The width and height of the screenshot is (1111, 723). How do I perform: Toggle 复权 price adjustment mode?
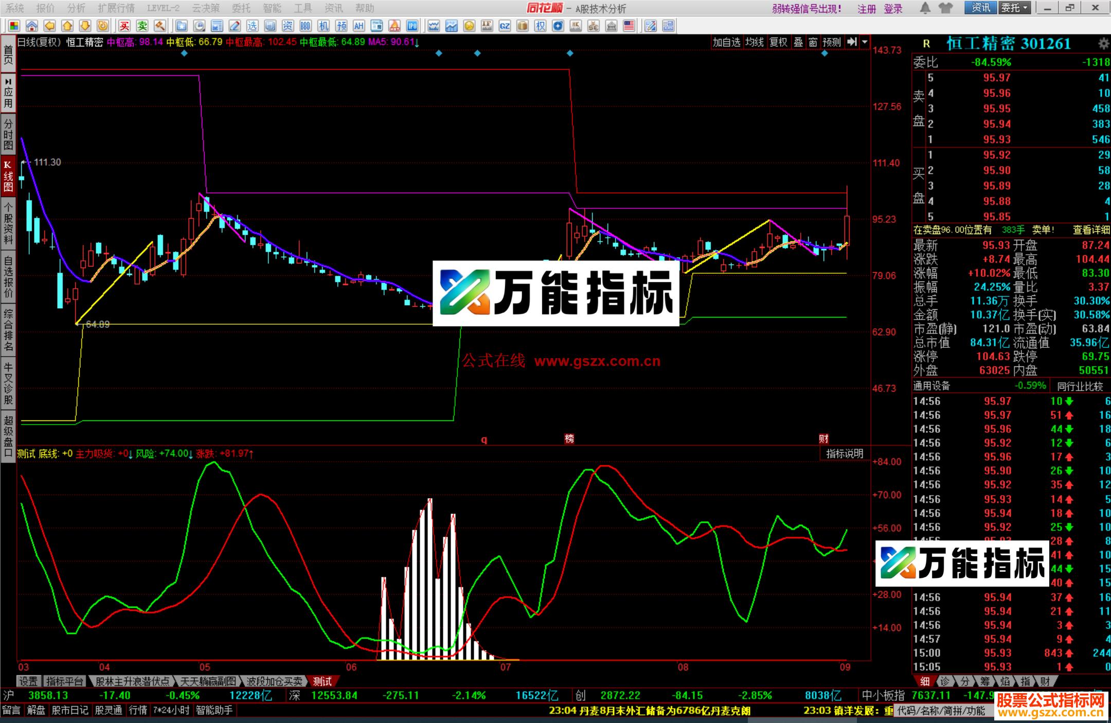[778, 42]
